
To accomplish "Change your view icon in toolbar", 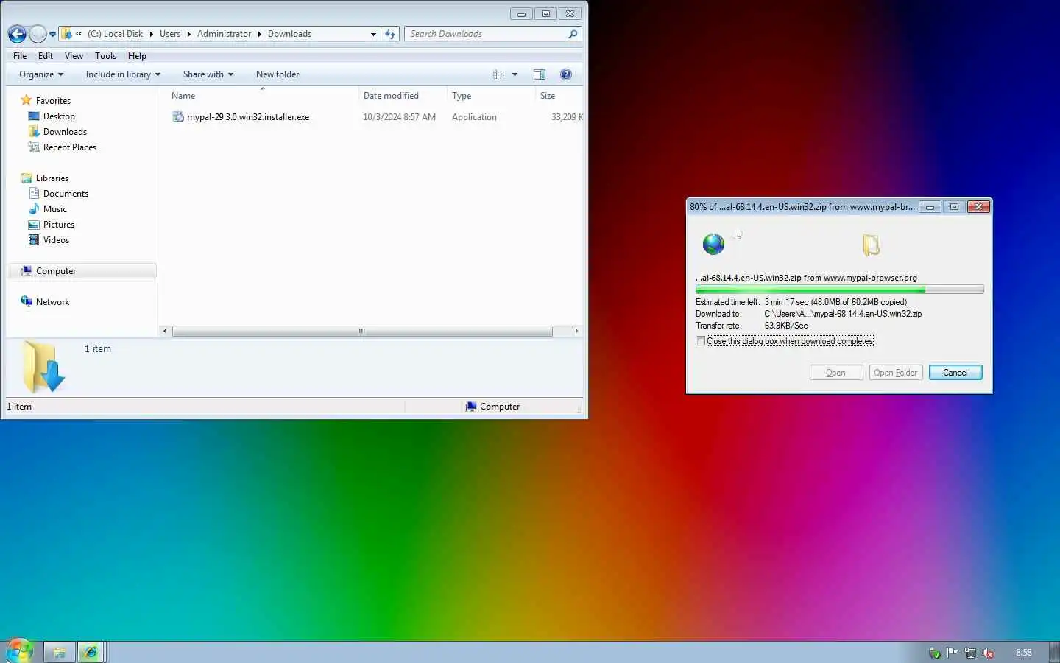I will coord(498,74).
